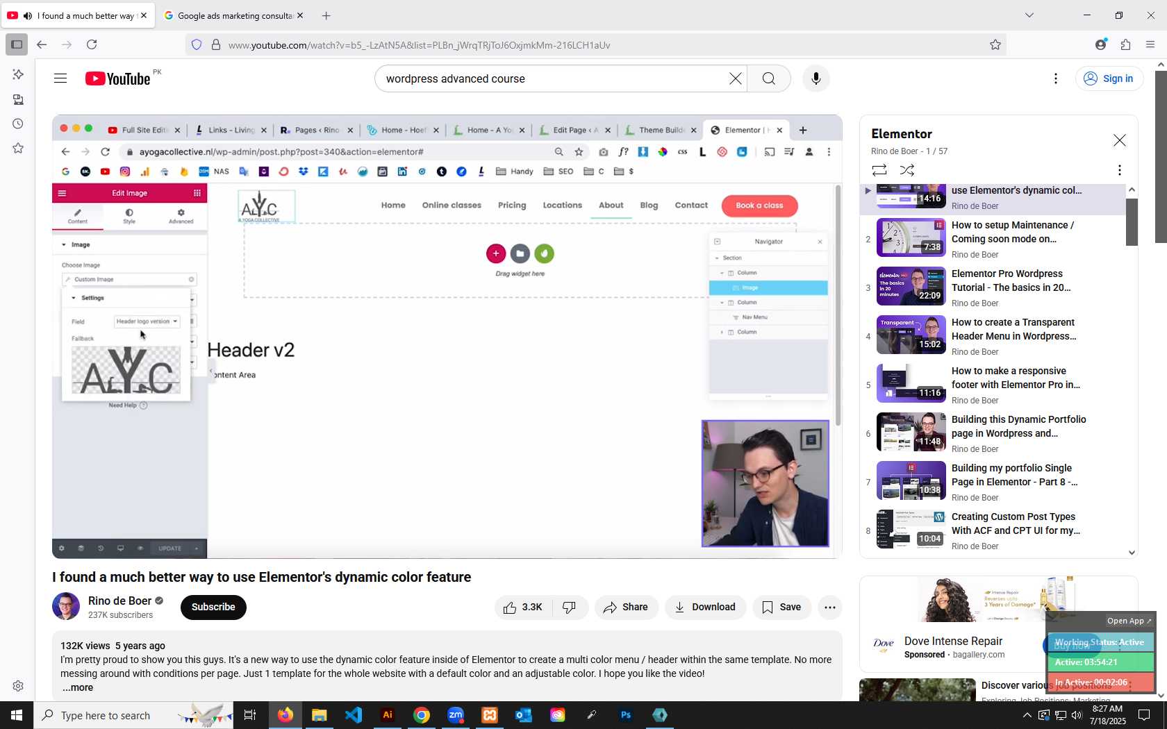
Task: Toggle playlist loop
Action: click(x=879, y=170)
